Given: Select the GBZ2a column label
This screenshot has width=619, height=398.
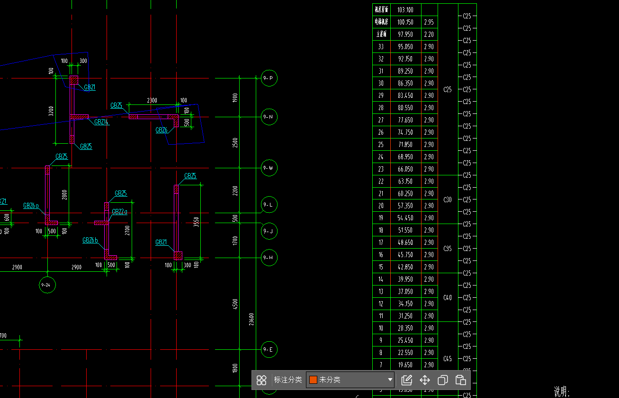Looking at the screenshot, I should 120,212.
